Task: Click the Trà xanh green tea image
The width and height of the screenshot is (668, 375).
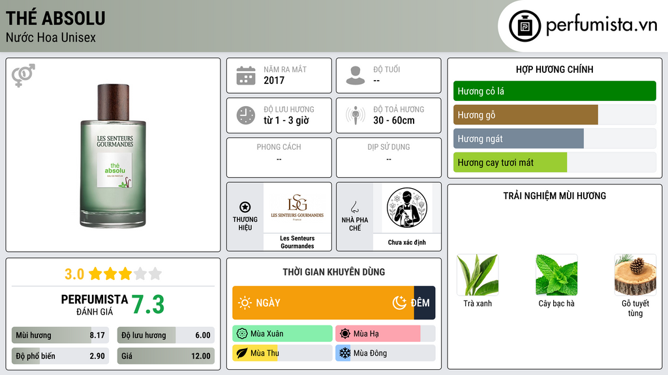Action: [x=478, y=275]
